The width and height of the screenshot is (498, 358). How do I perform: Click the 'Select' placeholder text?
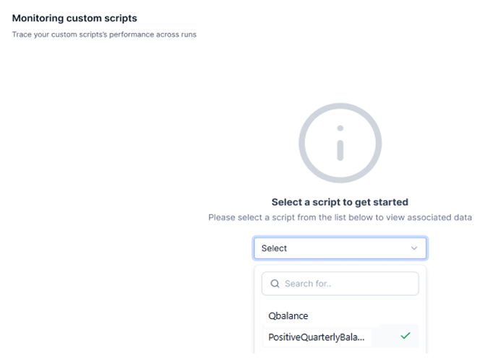(275, 248)
